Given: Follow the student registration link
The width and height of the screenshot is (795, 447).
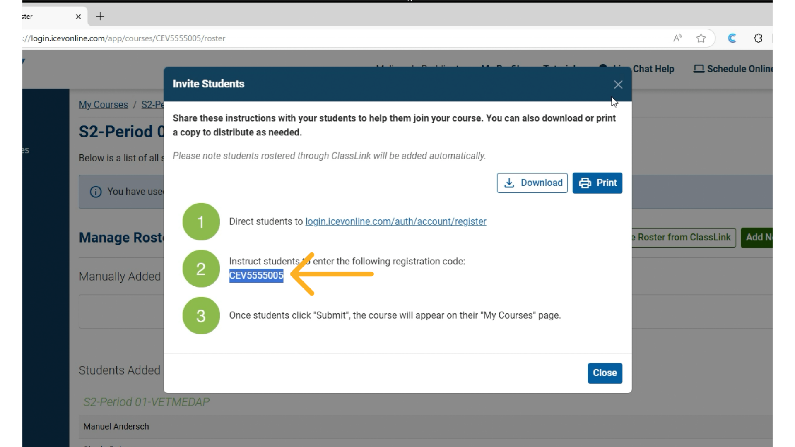Looking at the screenshot, I should click(395, 221).
